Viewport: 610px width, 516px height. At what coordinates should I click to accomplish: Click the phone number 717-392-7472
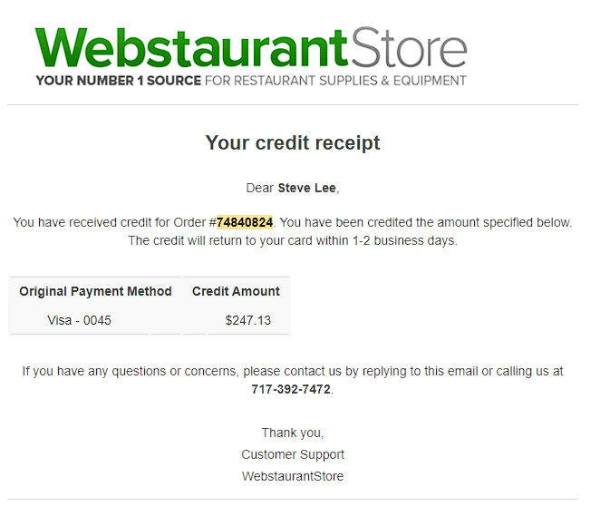click(x=291, y=389)
